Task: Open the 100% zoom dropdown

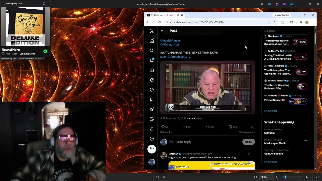Action: [266, 177]
